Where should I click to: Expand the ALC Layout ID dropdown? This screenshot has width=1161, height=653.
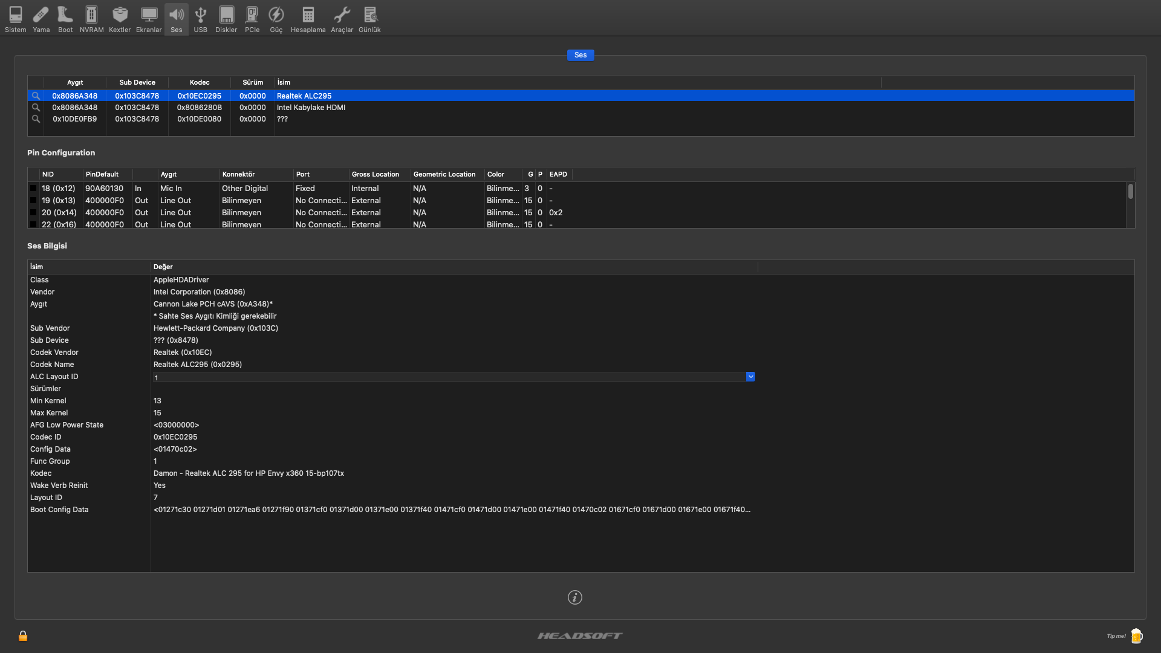[x=750, y=377]
